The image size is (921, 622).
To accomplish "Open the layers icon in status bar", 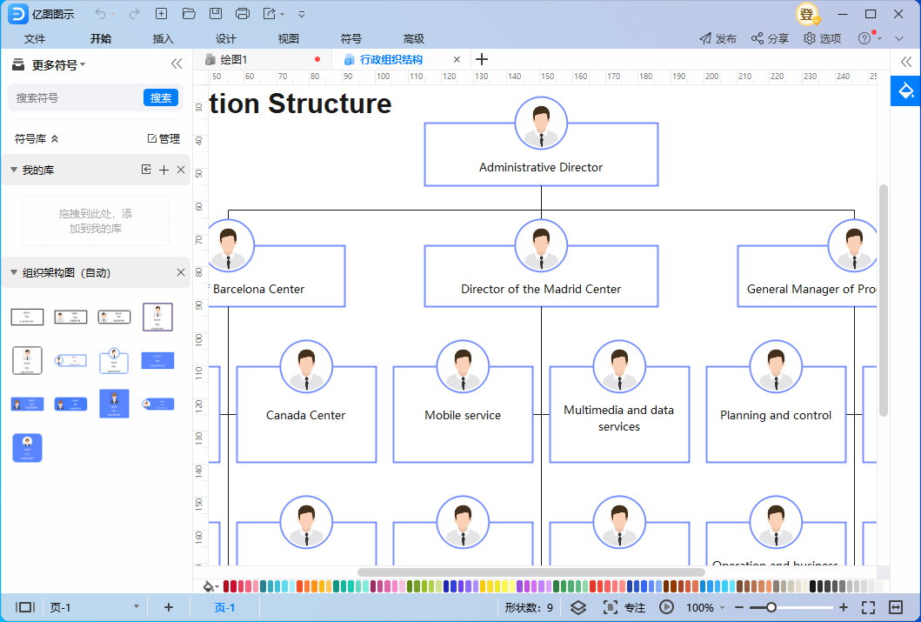I will click(x=578, y=607).
